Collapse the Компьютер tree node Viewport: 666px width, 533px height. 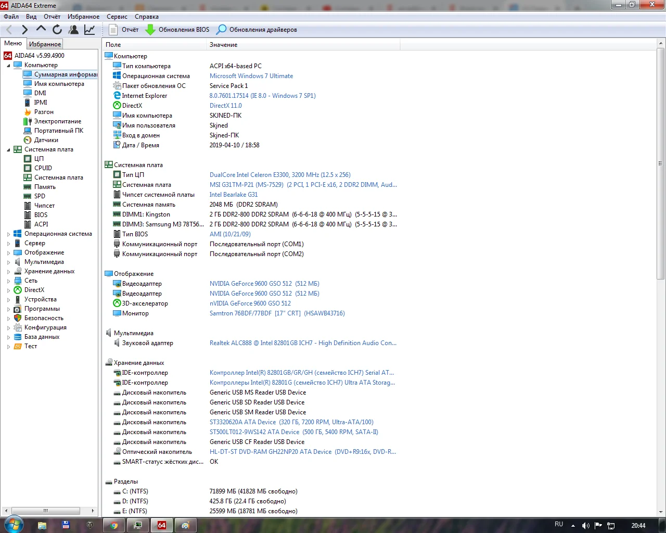click(x=8, y=66)
